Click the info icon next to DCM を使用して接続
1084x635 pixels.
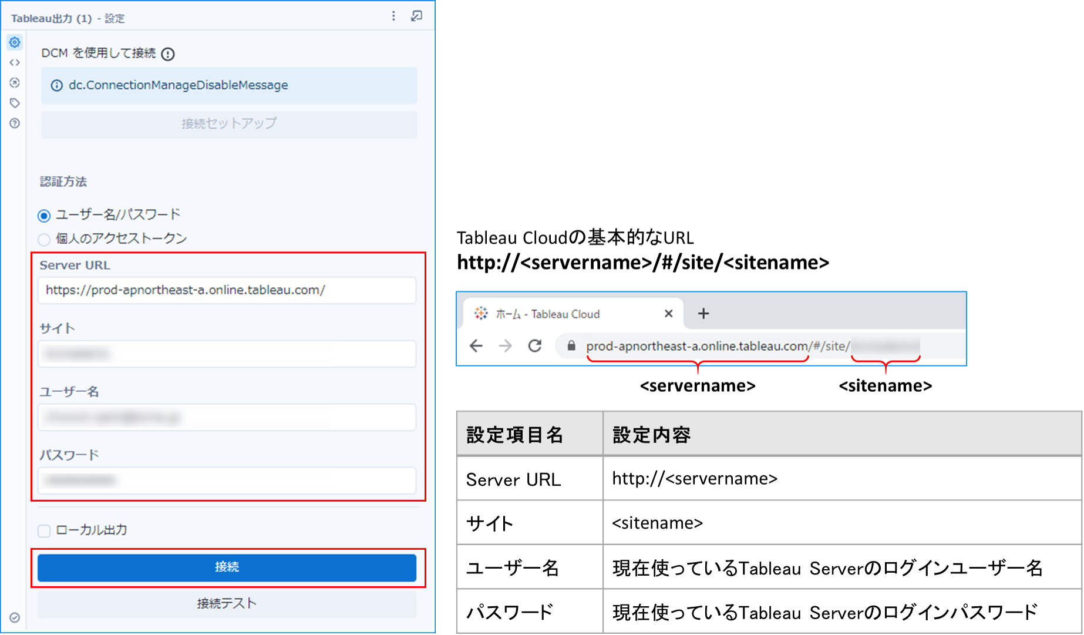click(x=168, y=53)
